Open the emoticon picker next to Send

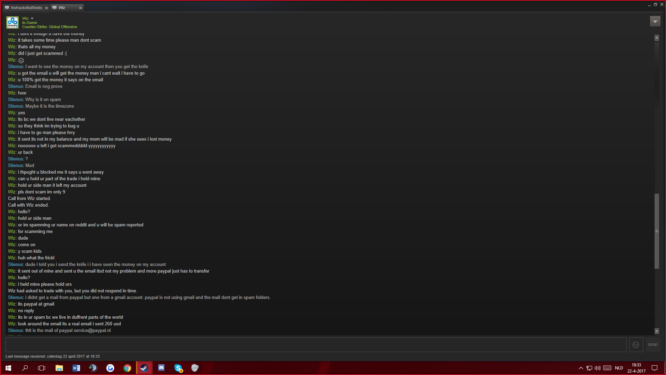636,345
